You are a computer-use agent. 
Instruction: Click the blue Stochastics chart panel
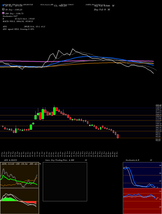(x=142, y=175)
